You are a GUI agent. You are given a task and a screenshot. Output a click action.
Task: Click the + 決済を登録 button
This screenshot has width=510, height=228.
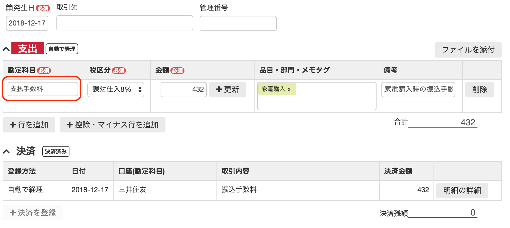pyautogui.click(x=33, y=213)
